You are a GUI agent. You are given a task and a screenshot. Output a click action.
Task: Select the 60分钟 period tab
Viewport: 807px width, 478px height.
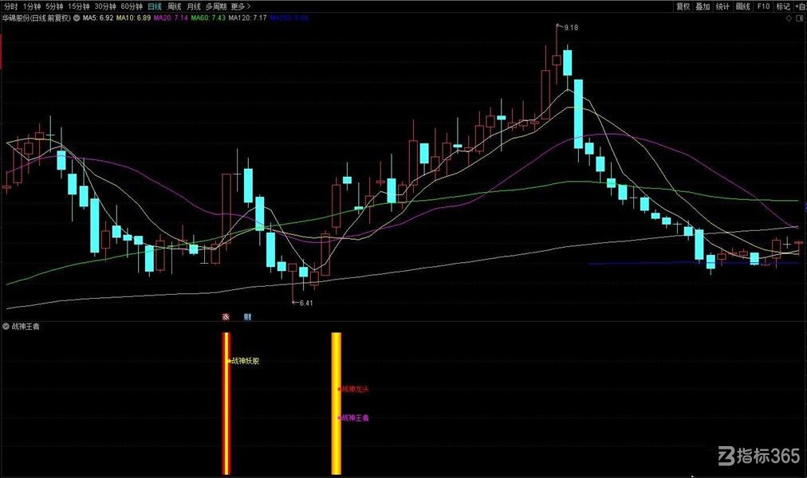pos(132,6)
